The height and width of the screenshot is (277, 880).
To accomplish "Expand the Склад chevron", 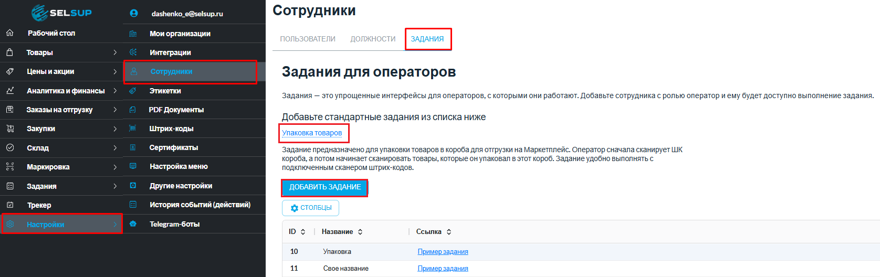I will [115, 148].
